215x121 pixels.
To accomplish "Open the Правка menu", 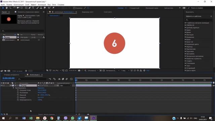I will pyautogui.click(x=9, y=5).
